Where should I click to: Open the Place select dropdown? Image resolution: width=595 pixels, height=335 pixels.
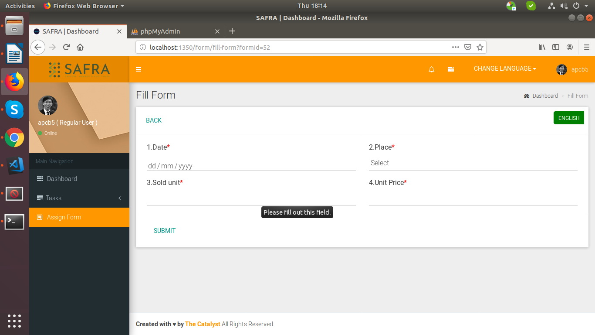point(473,163)
